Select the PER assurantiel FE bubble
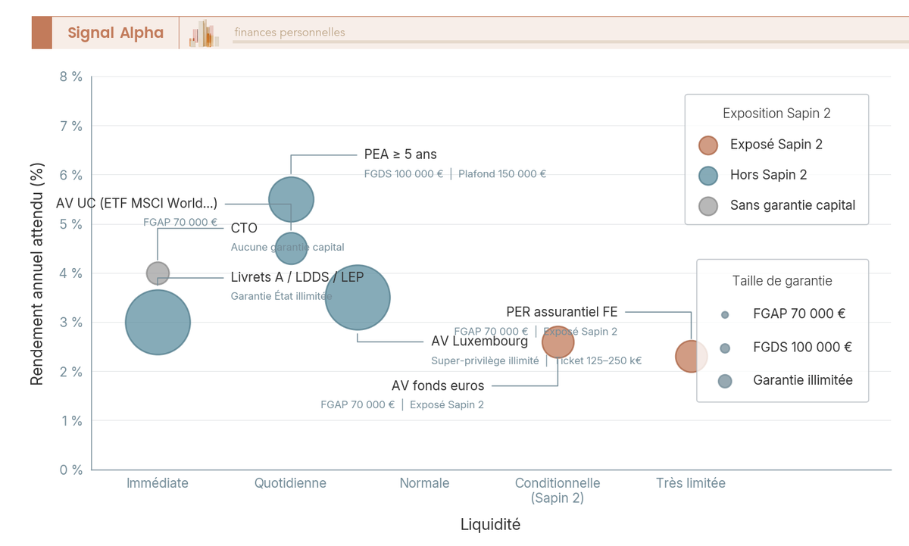This screenshot has height=546, width=909. [691, 356]
